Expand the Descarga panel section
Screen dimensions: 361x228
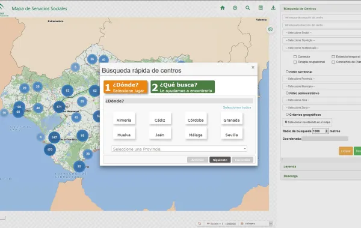(321, 176)
